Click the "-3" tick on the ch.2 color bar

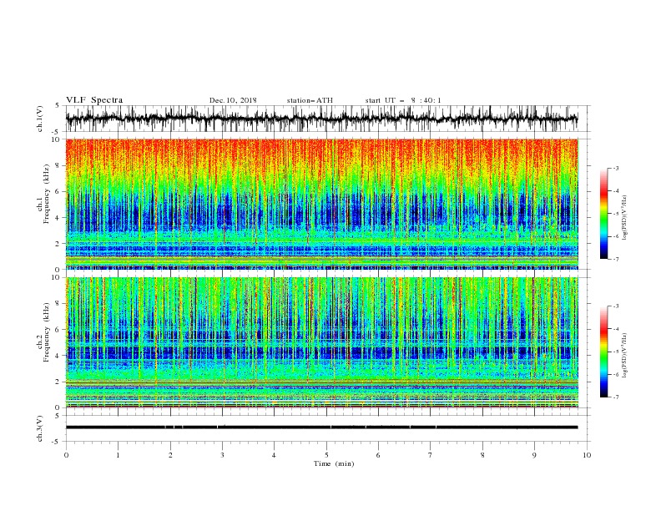point(615,306)
